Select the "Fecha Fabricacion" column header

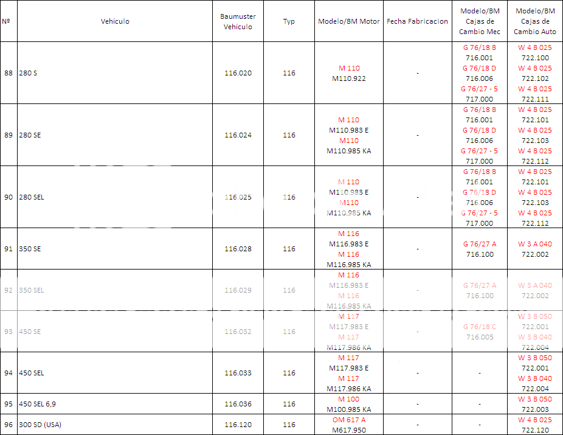coord(417,21)
